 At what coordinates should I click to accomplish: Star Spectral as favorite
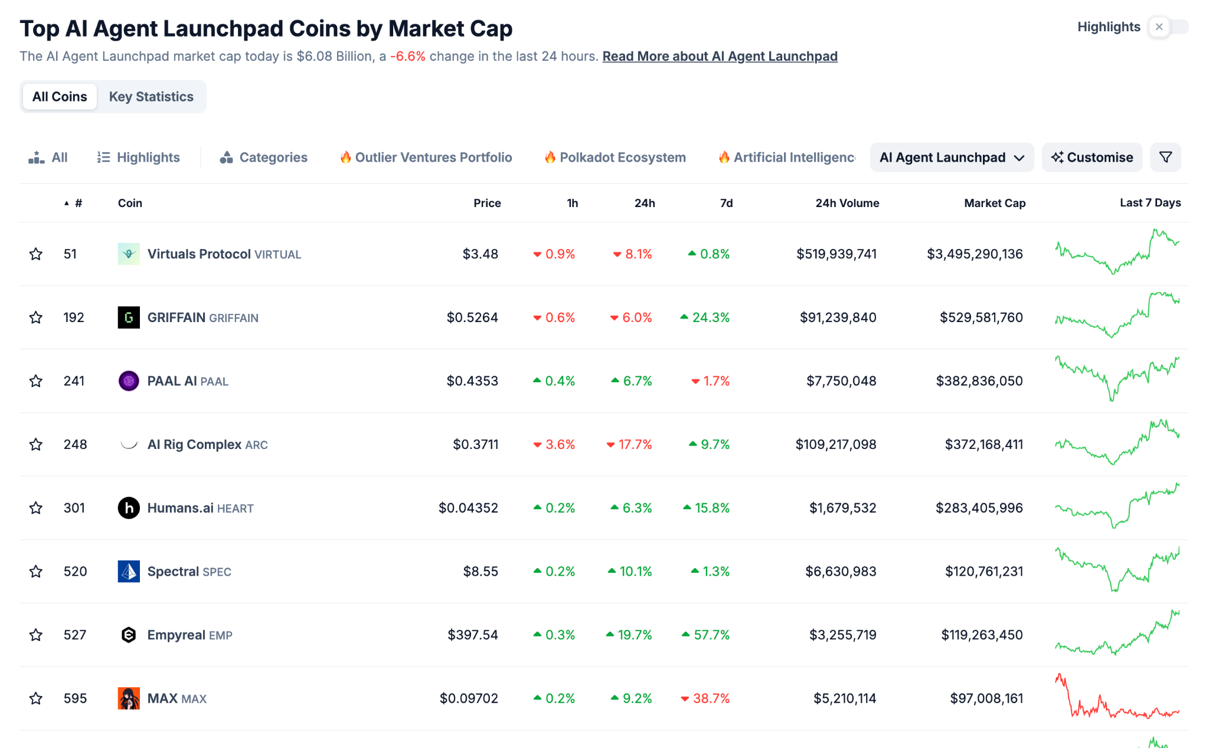tap(36, 572)
